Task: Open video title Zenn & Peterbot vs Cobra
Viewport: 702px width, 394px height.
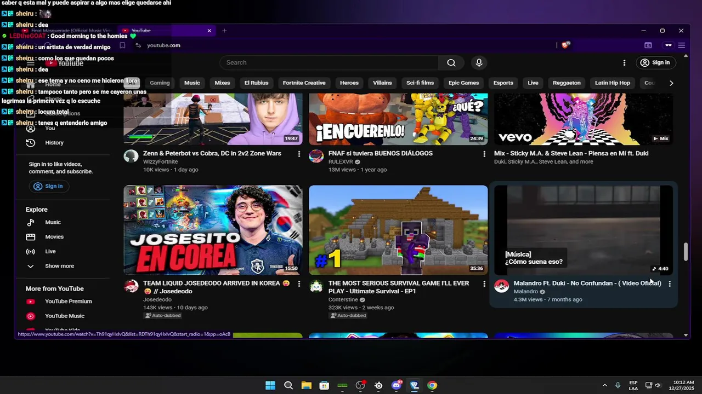Action: (x=212, y=154)
